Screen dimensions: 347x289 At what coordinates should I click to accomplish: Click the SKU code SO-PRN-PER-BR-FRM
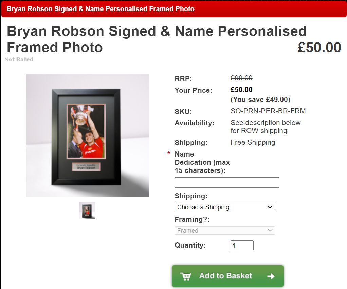pos(268,111)
